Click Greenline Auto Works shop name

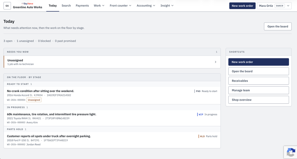[x=27, y=7]
